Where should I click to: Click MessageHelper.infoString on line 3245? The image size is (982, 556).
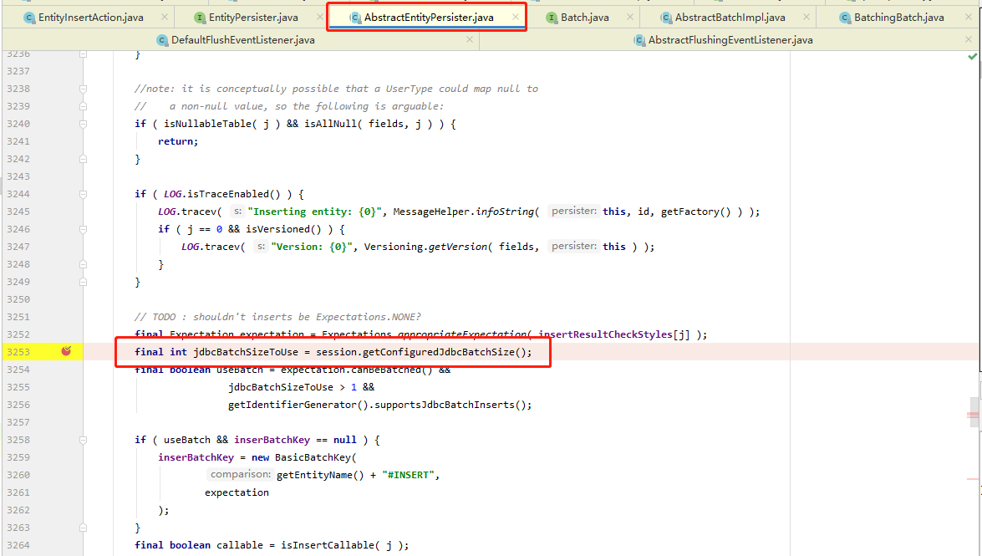463,212
